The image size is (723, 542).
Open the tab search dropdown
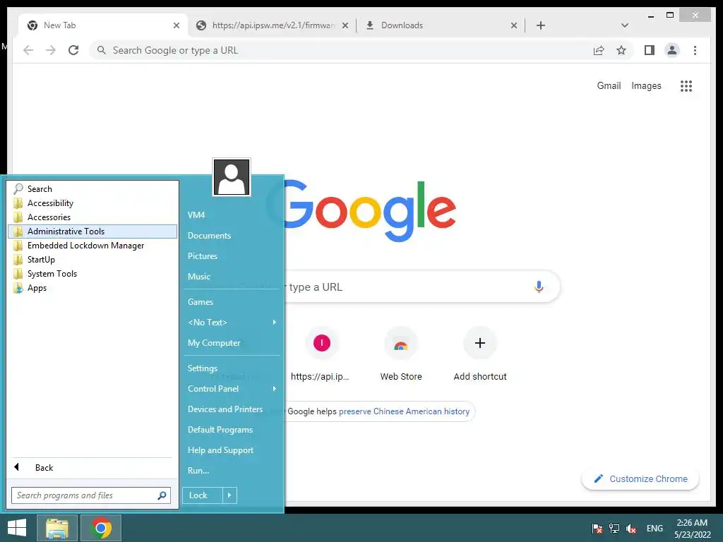pyautogui.click(x=625, y=25)
